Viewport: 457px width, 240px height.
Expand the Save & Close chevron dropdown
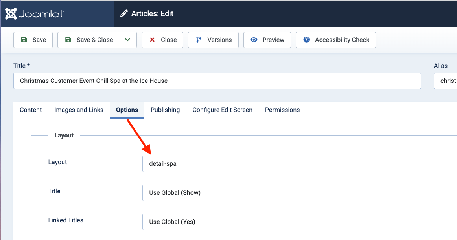point(127,40)
